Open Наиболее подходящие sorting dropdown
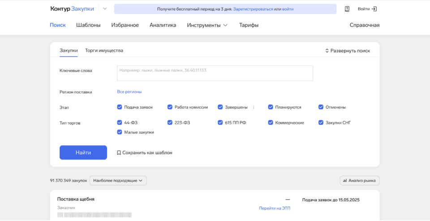Screen dimensions: 430x221 [118, 181]
